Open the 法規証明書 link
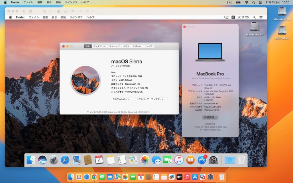Viewport: 293px width, 183px height. pos(210,124)
